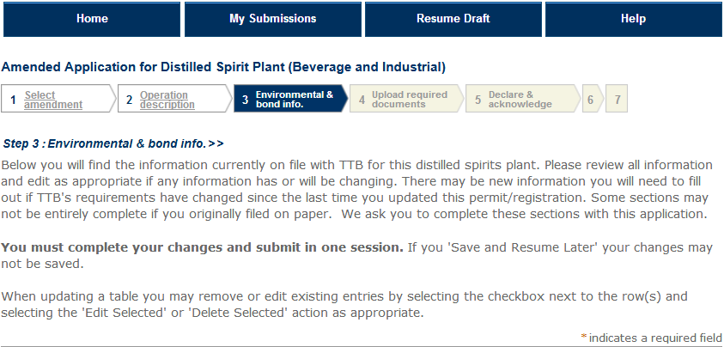Click the 'Step 3 : Environmental & bond info. >>' heading
724x347 pixels.
tap(113, 143)
